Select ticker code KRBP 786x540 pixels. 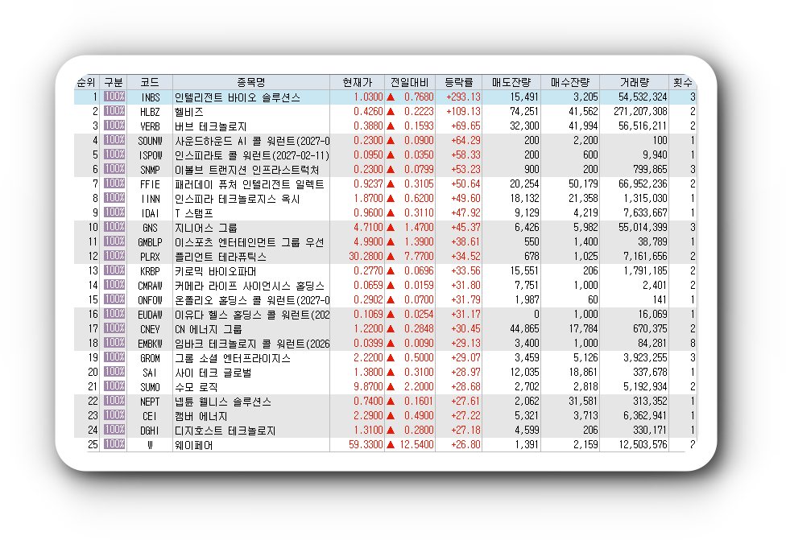[150, 271]
